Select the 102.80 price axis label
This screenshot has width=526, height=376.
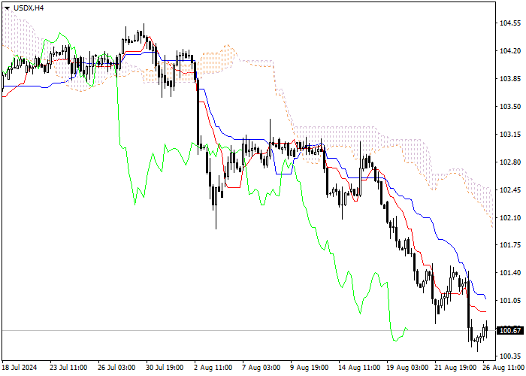point(510,162)
